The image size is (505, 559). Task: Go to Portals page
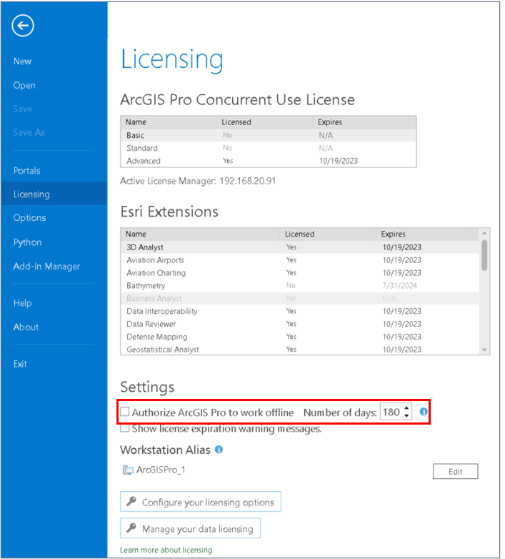point(26,171)
